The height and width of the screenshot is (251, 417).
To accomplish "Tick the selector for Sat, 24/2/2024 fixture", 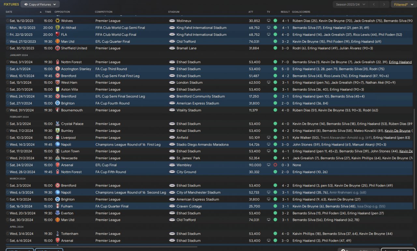I will click(7, 165).
